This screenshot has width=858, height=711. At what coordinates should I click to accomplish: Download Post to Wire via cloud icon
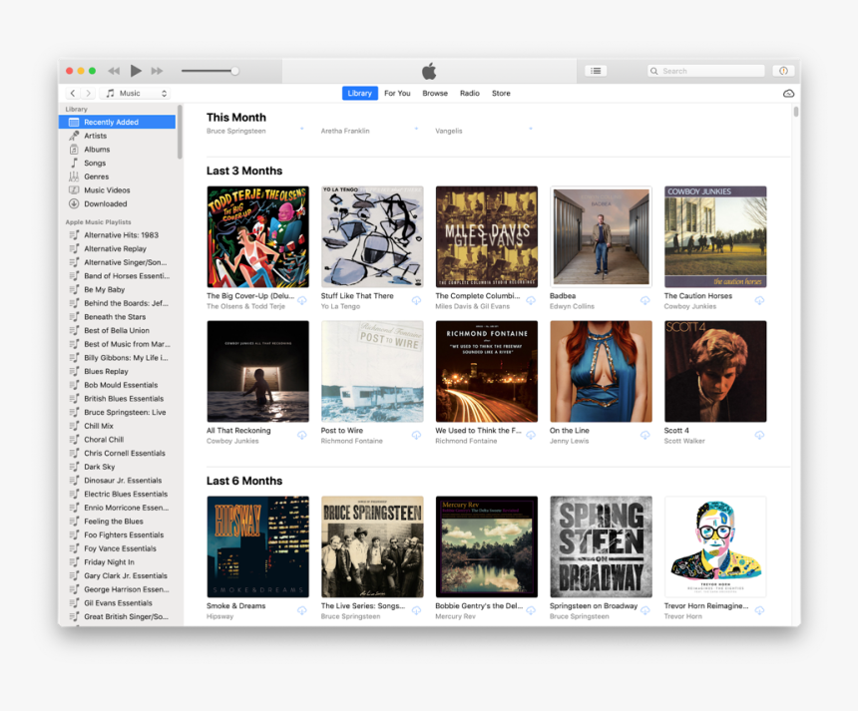(x=416, y=435)
